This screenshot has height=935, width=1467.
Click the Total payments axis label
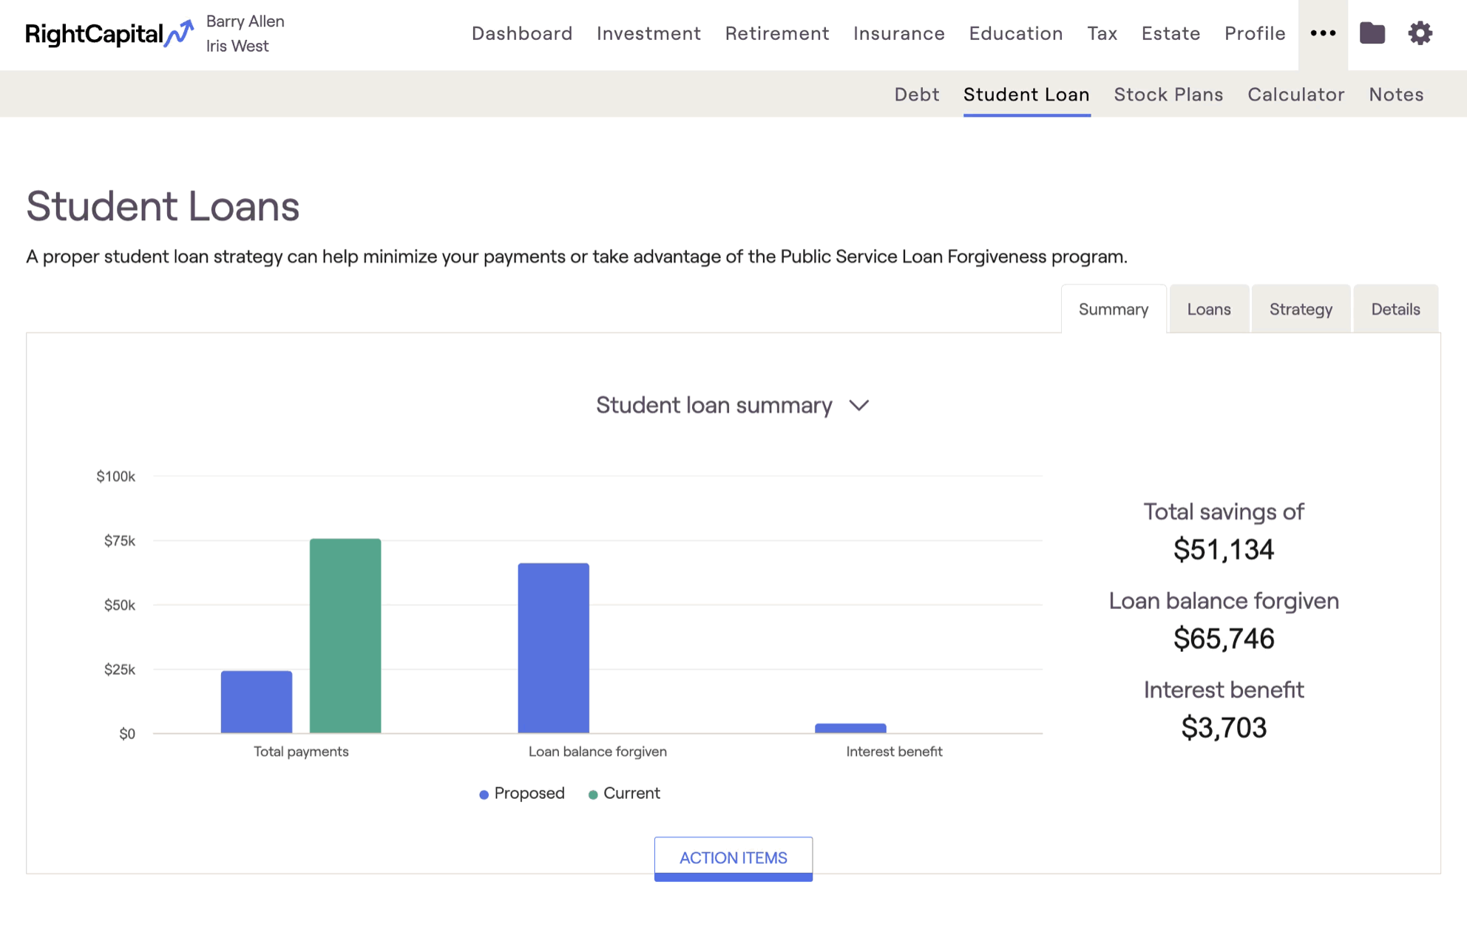(301, 752)
